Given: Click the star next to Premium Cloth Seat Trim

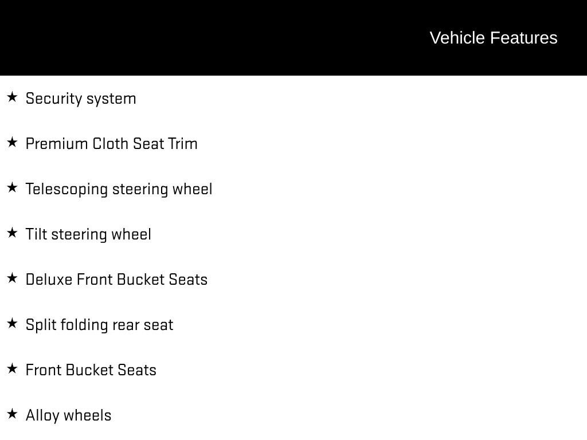Looking at the screenshot, I should tap(12, 142).
